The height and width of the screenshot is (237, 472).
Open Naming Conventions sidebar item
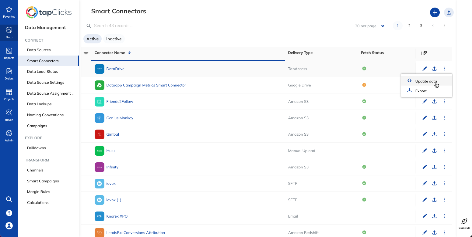45,115
